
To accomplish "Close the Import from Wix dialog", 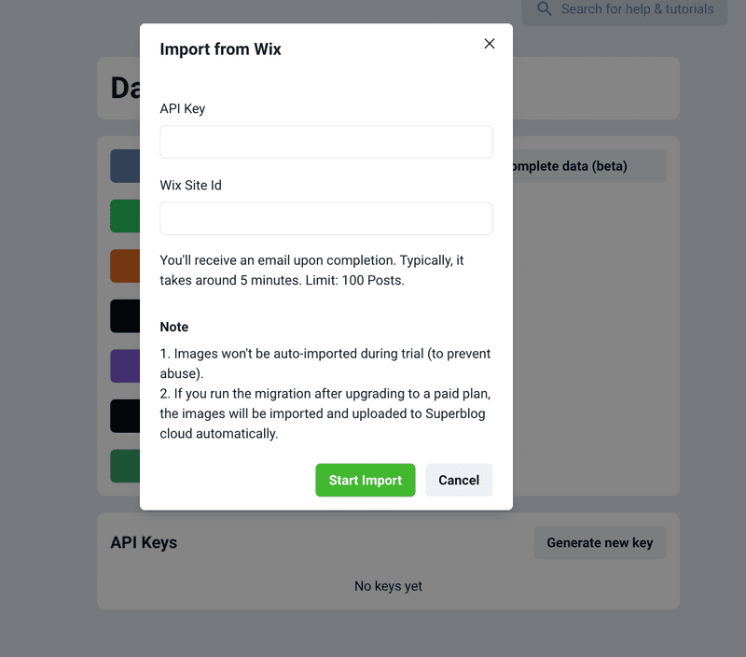I will click(x=489, y=44).
